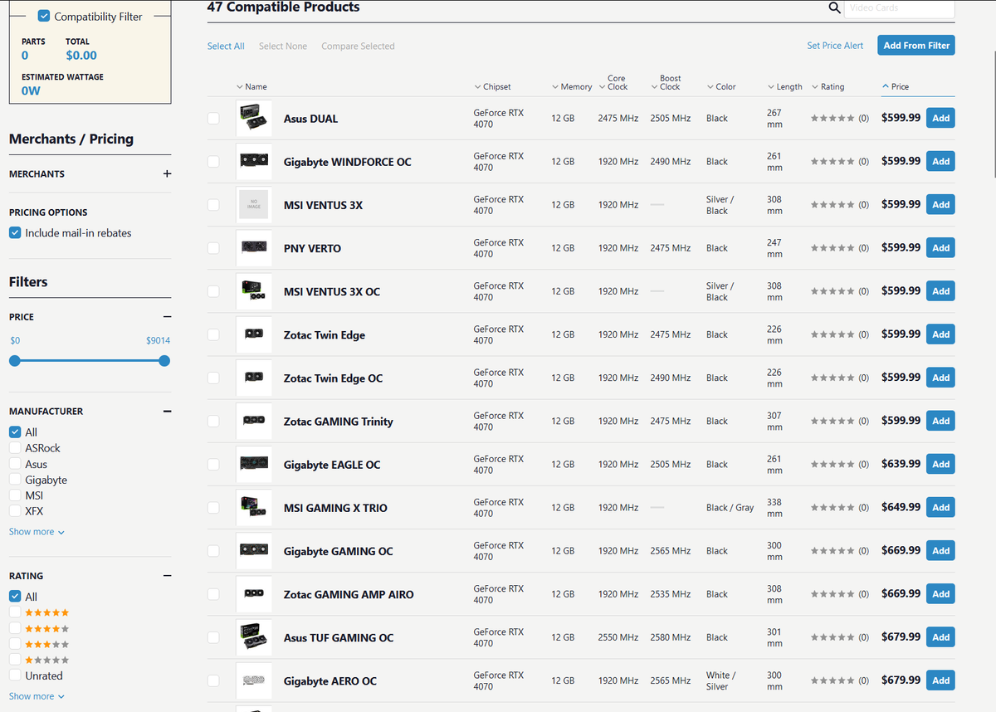Click the Video Cards search field
Image resolution: width=996 pixels, height=712 pixels.
[x=900, y=8]
